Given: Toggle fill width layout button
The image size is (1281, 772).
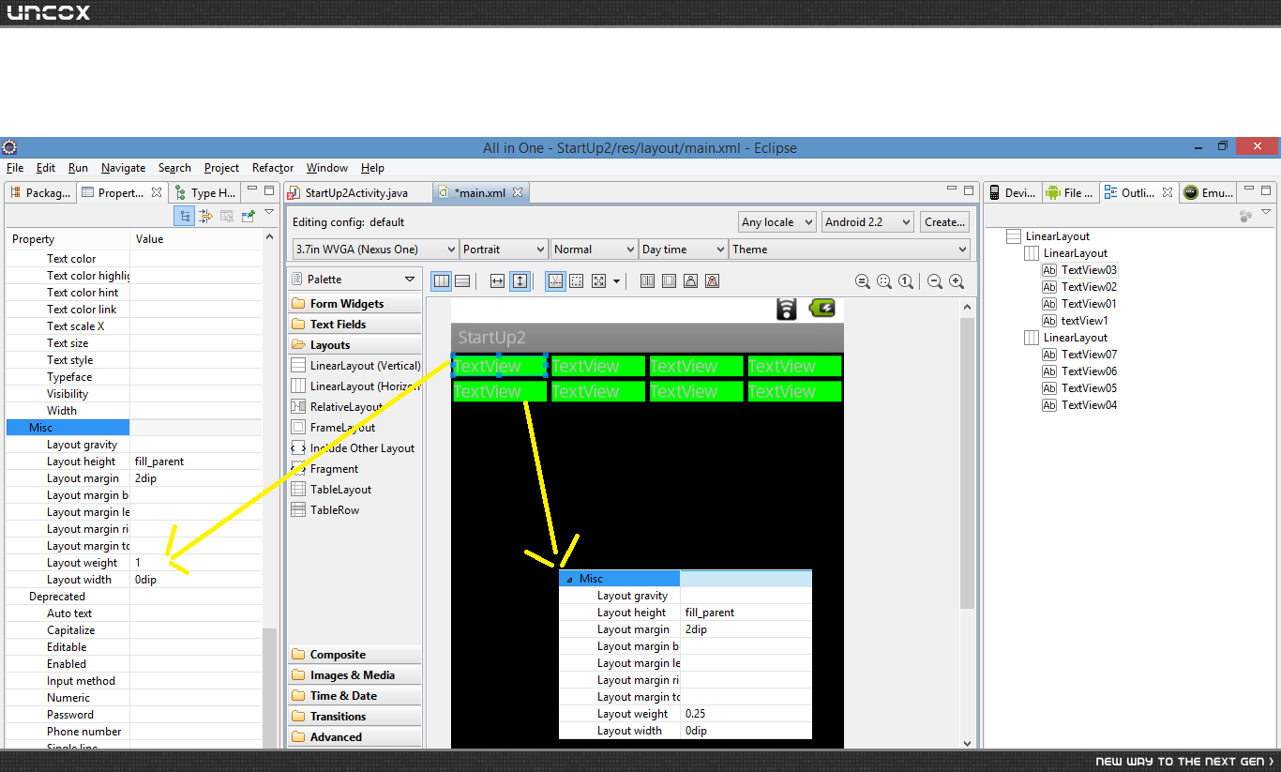Looking at the screenshot, I should [x=498, y=280].
